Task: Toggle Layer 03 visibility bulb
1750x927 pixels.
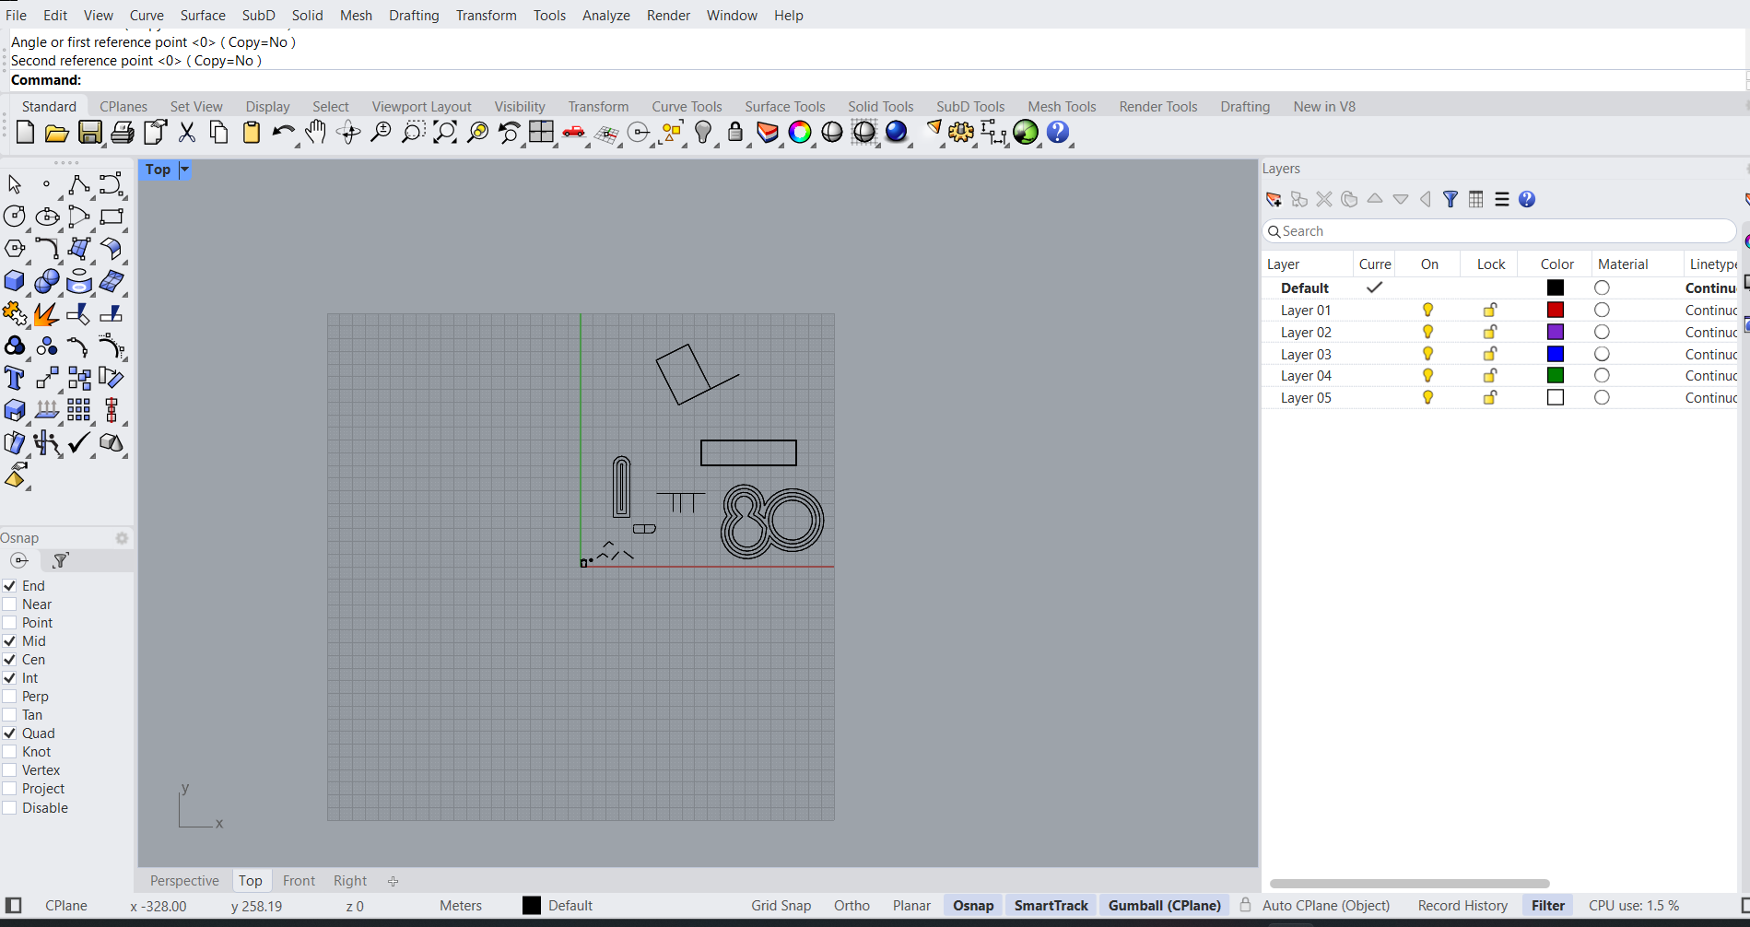Action: [1427, 354]
